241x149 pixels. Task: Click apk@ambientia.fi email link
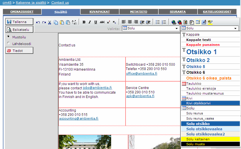pyautogui.click(x=140, y=96)
